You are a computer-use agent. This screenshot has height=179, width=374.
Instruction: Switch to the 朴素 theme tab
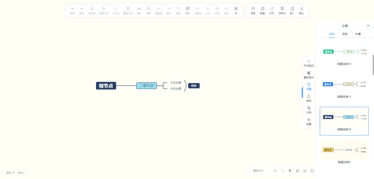[x=358, y=34]
